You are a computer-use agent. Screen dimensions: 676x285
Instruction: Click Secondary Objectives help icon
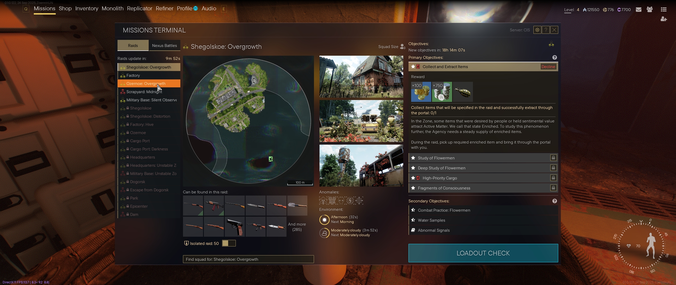point(555,201)
